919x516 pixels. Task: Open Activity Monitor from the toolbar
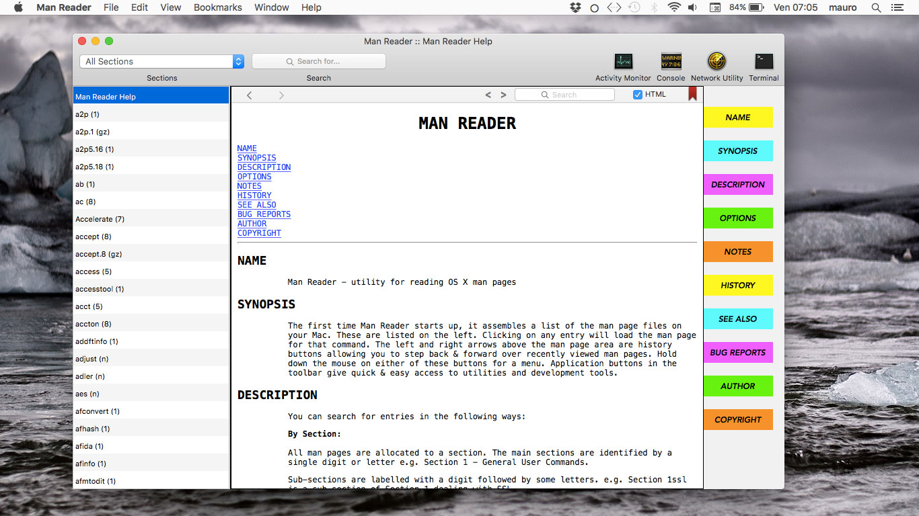[622, 61]
